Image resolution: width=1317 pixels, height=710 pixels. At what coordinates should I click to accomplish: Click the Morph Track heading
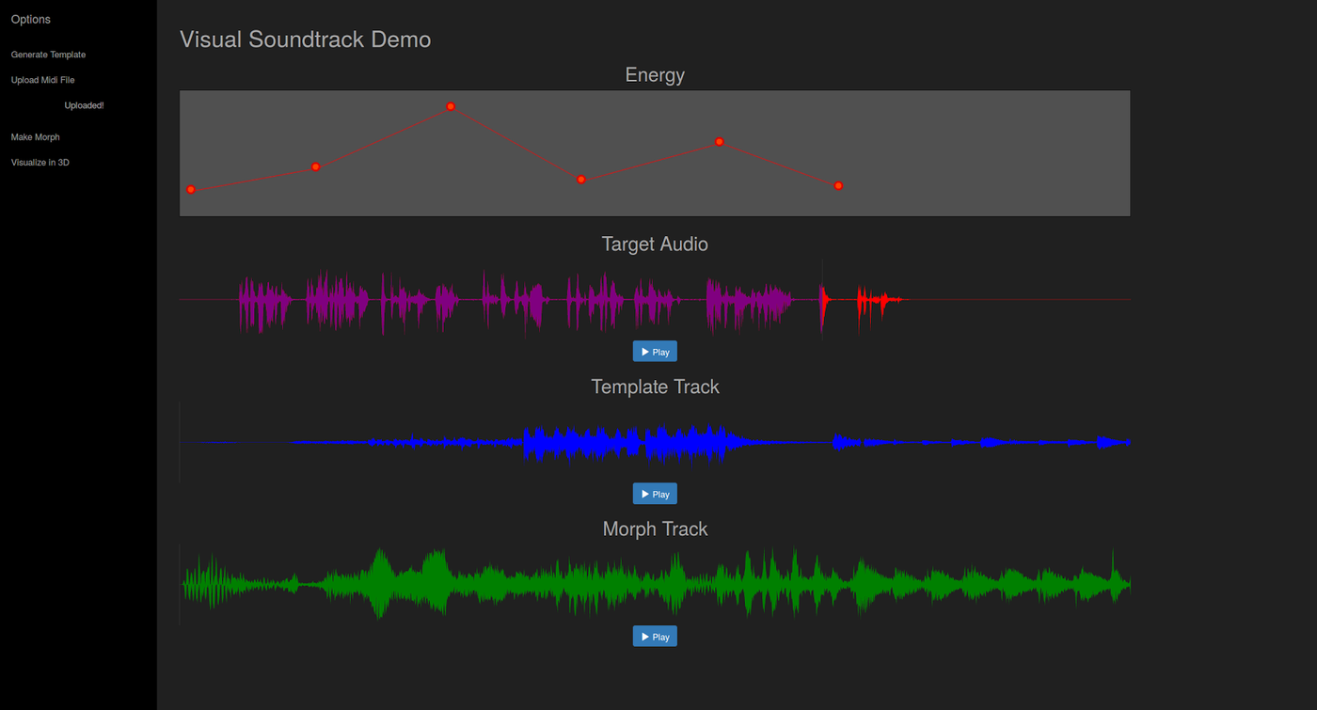click(655, 529)
